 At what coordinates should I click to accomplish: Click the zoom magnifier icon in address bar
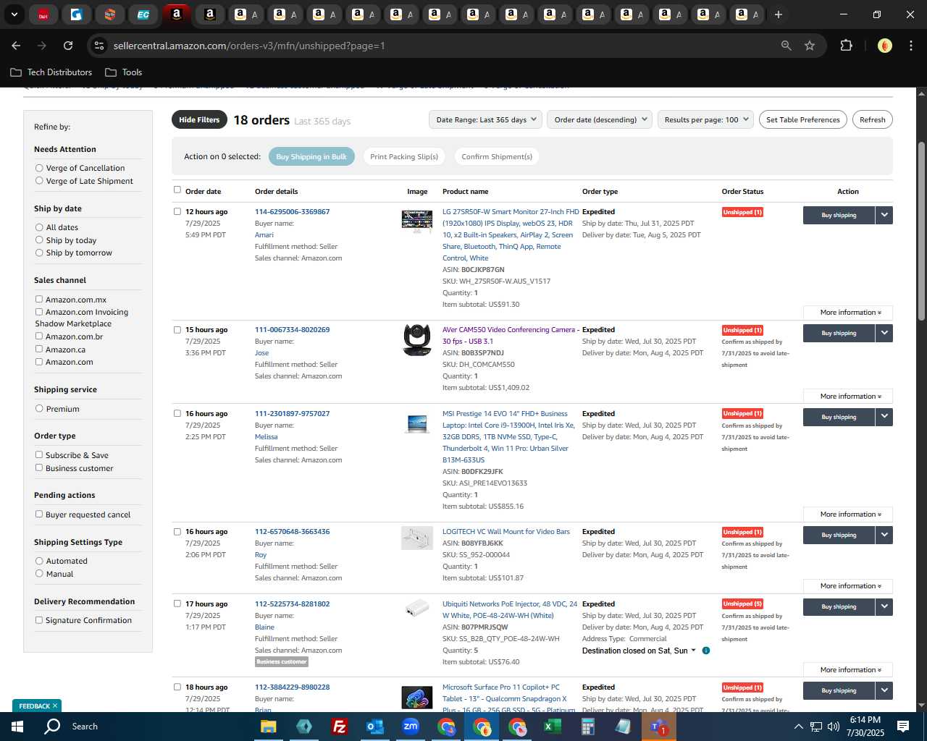pos(787,46)
